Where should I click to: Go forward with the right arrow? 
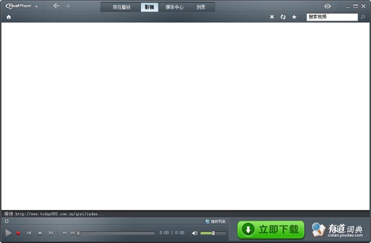click(68, 6)
